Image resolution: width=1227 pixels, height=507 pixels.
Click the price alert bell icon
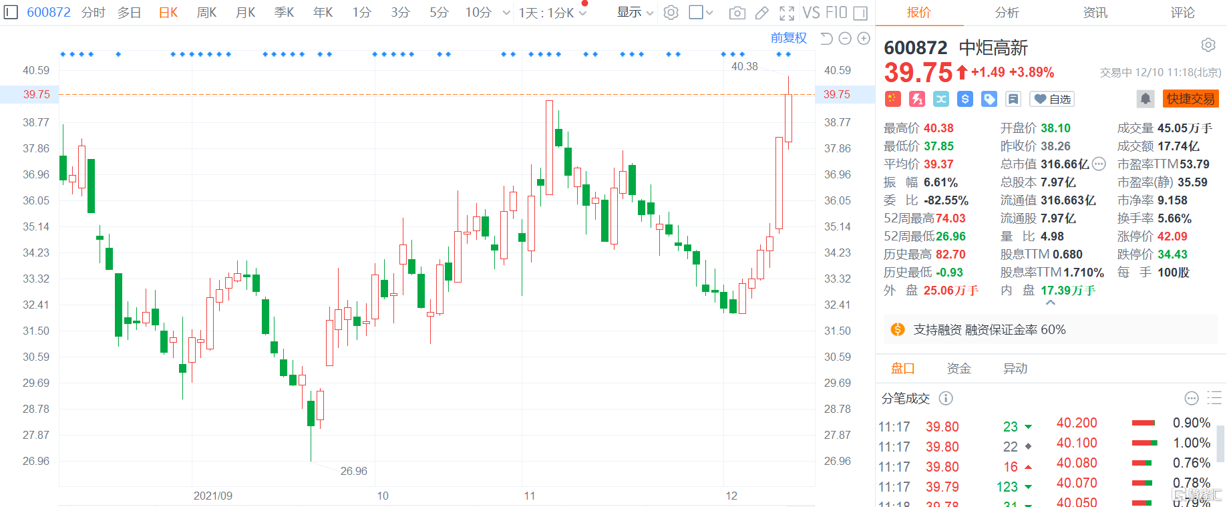pyautogui.click(x=1145, y=99)
